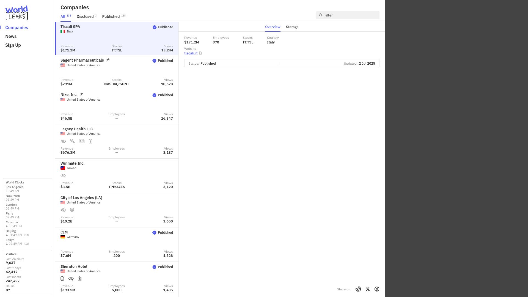The width and height of the screenshot is (528, 297).
Task: Select the Tiscali SPA company
Action: (x=117, y=38)
